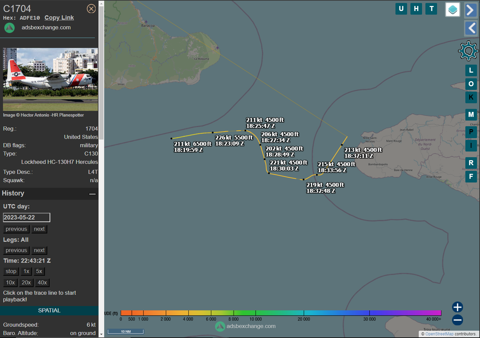Set playback speed to 1x
Viewport: 480px width, 338px height.
[27, 271]
